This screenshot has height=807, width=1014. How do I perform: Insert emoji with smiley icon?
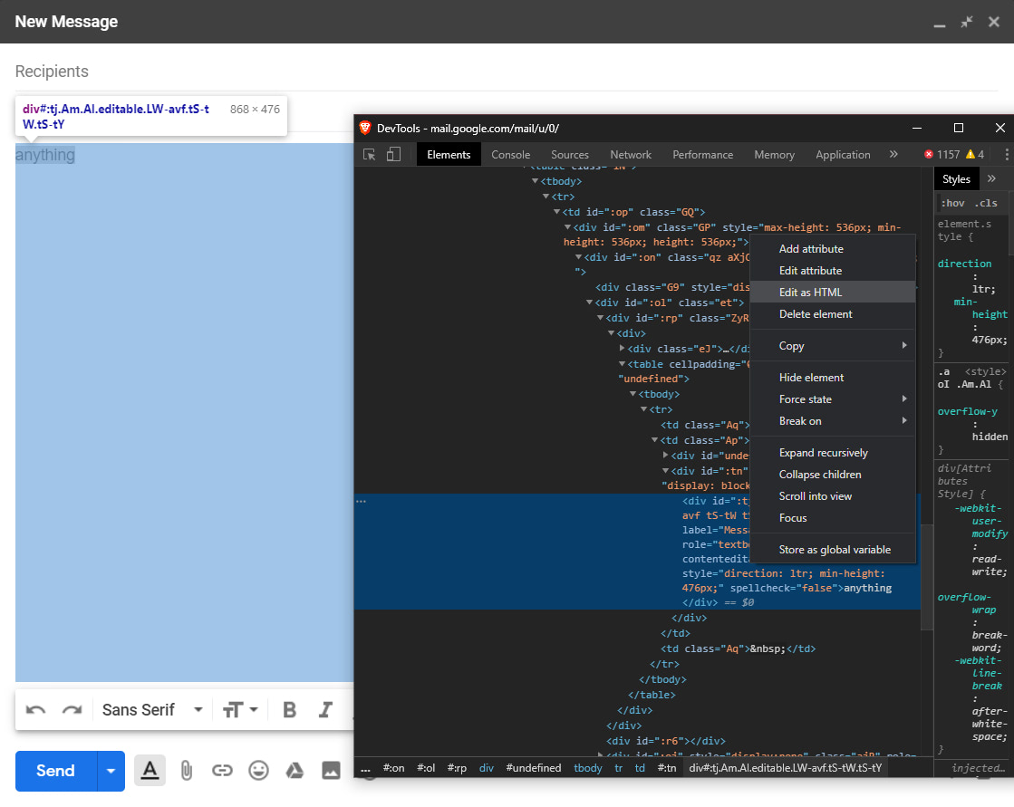(258, 770)
